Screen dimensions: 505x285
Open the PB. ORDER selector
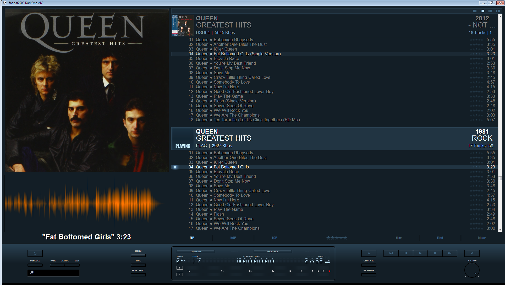[369, 275]
